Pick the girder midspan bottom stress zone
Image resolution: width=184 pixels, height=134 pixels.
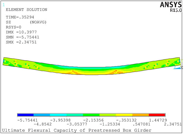pos(91,73)
